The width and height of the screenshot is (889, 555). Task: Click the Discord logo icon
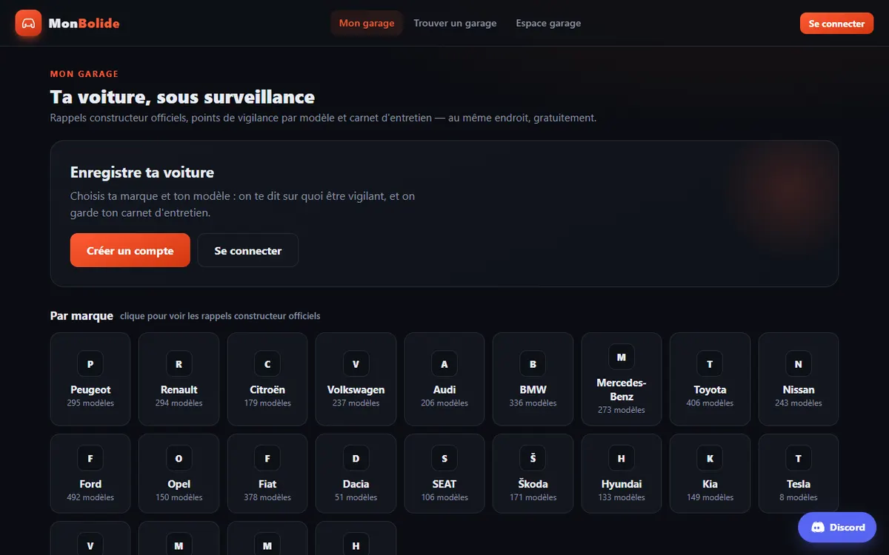(819, 528)
